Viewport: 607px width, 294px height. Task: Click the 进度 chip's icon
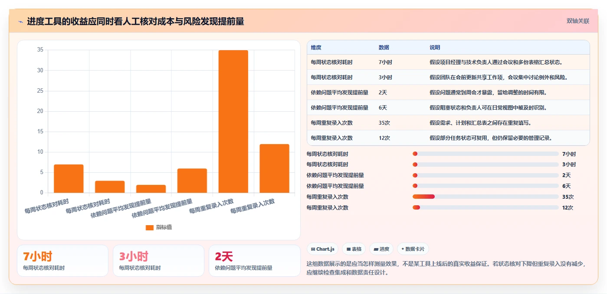pos(376,249)
